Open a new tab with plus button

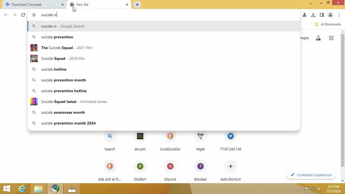pos(137,5)
